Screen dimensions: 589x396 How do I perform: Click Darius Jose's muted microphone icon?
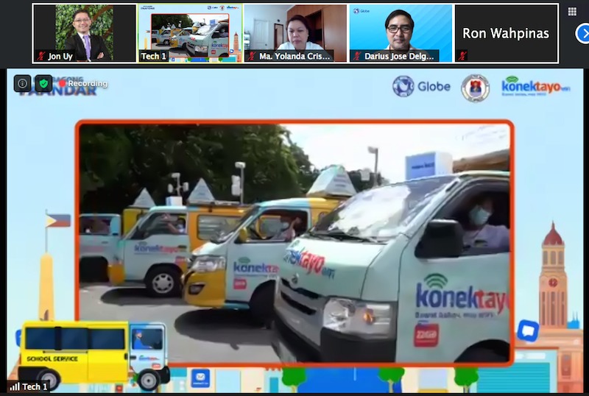tap(357, 57)
